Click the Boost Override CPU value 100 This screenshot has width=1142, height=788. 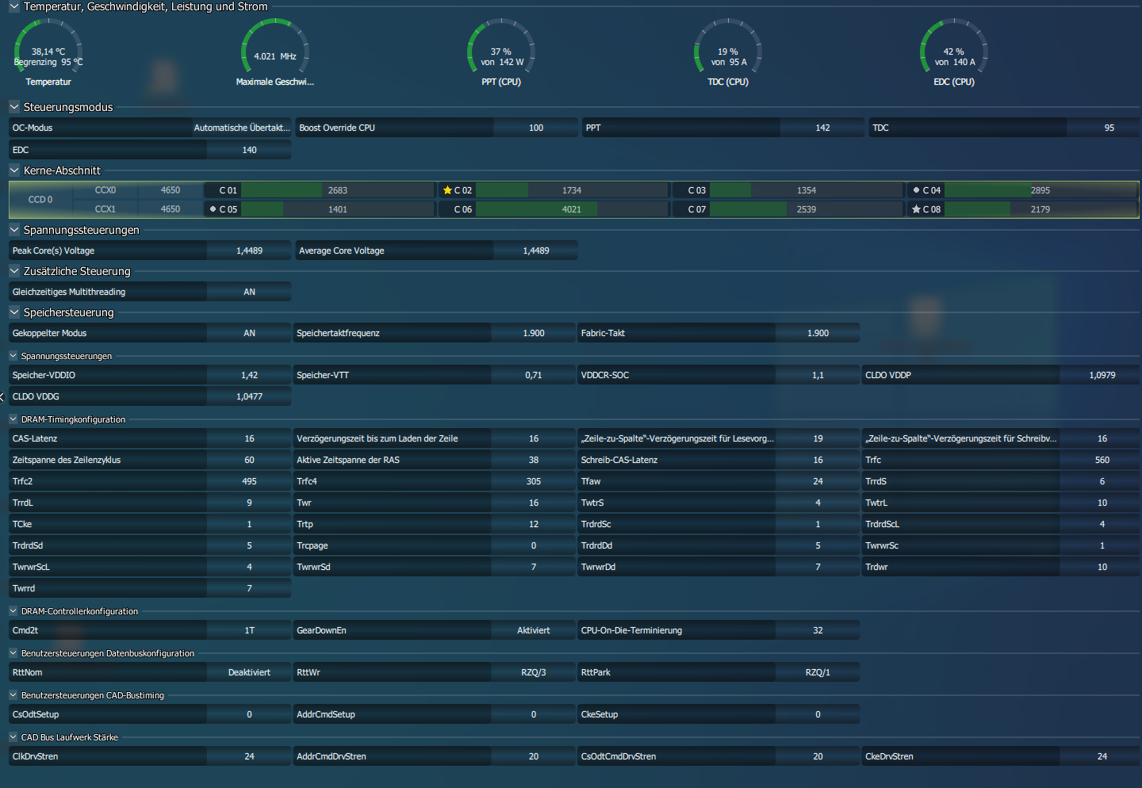pos(536,128)
